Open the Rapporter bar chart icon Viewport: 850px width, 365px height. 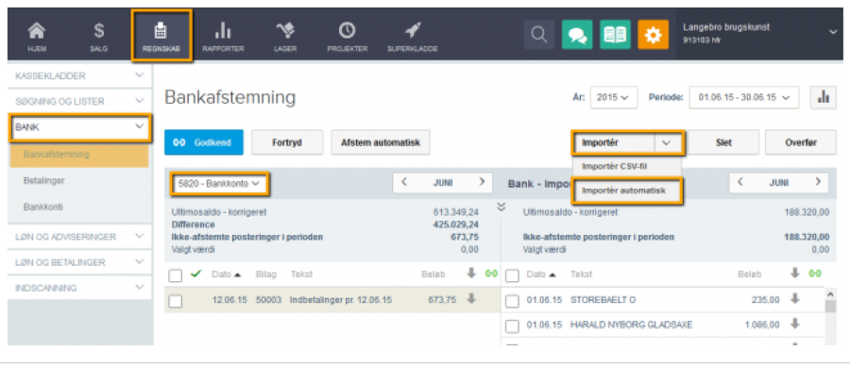pos(223,31)
